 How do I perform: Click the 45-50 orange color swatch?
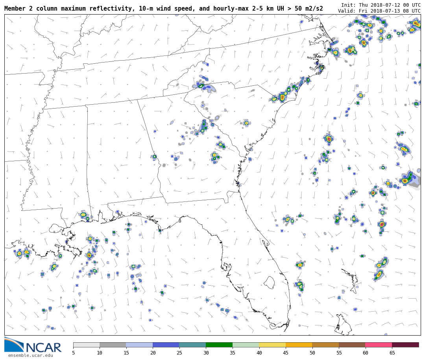coord(299,345)
